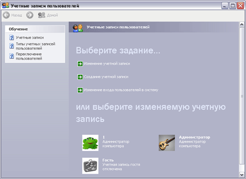Open the 'Гость' account name
246x179 pixels.
(x=108, y=160)
